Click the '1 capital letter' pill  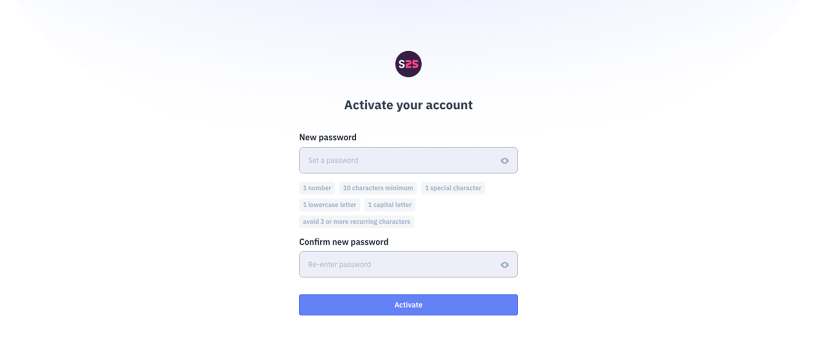[x=389, y=205]
